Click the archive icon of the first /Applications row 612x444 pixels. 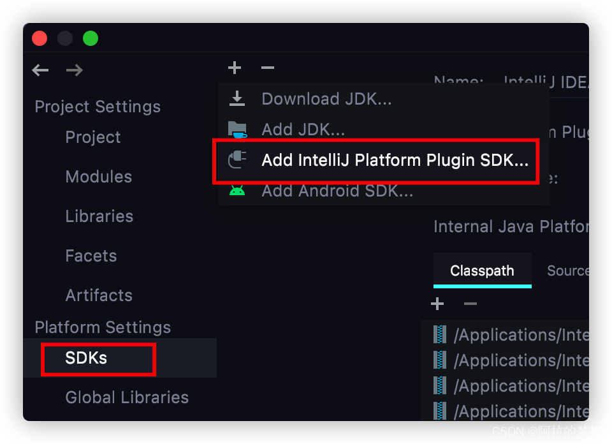pos(440,335)
